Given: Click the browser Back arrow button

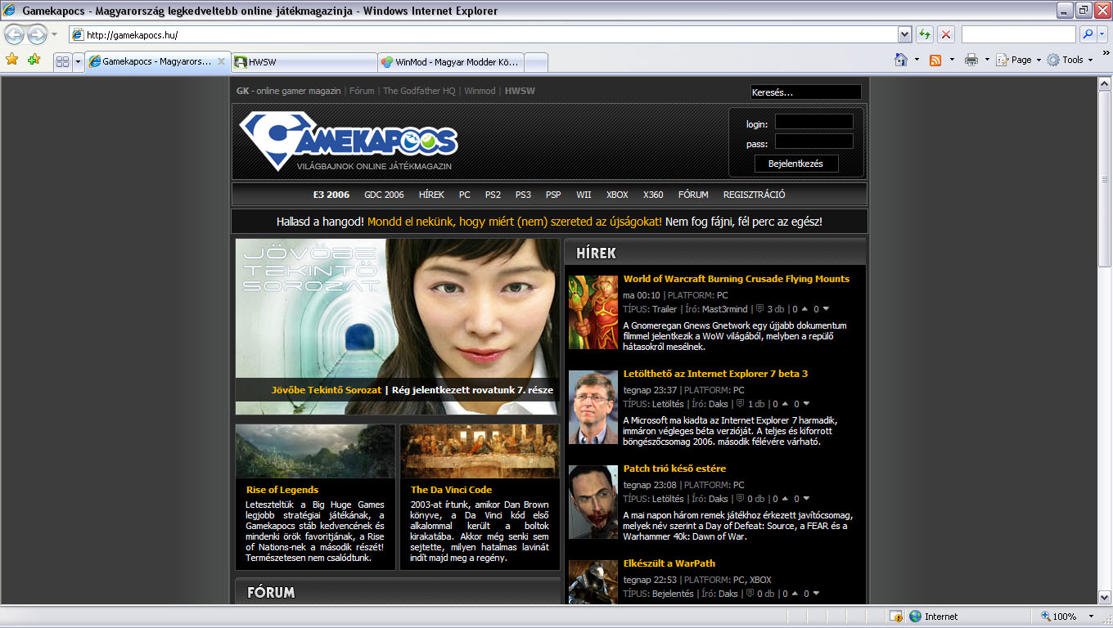Looking at the screenshot, I should (14, 34).
